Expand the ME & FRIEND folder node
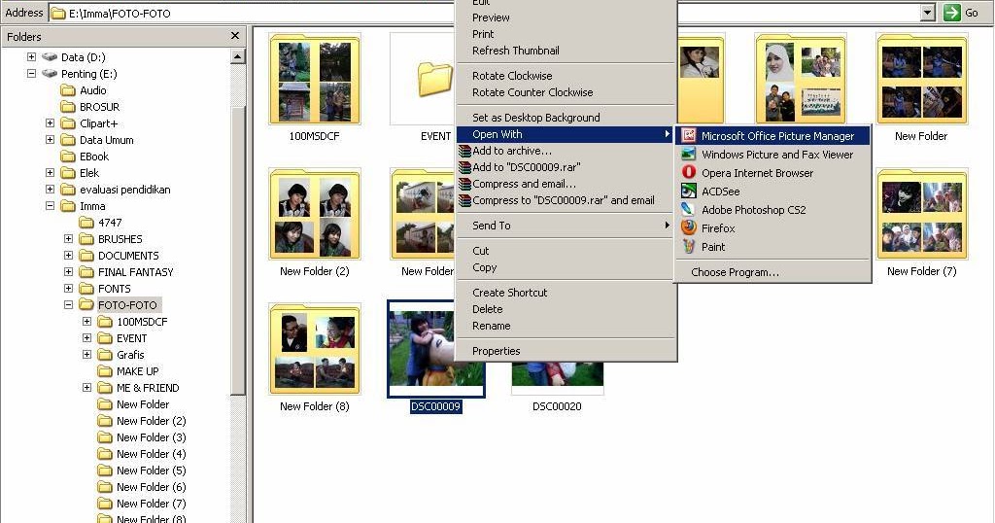Viewport: 995px width, 523px height. click(86, 387)
